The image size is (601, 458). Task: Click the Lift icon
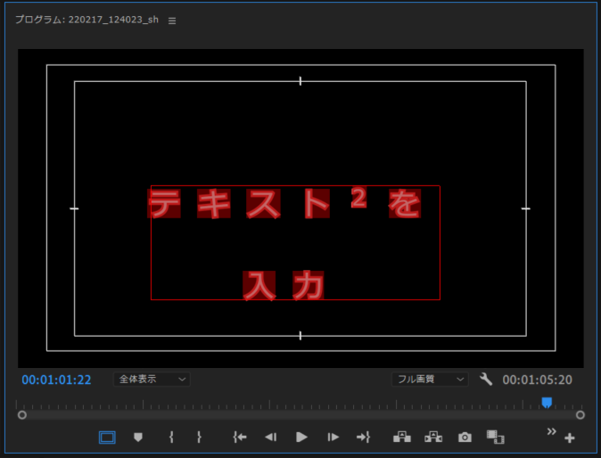click(x=401, y=437)
